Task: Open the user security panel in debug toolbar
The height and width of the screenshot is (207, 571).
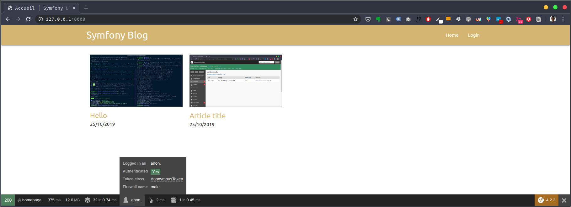Action: click(x=132, y=200)
